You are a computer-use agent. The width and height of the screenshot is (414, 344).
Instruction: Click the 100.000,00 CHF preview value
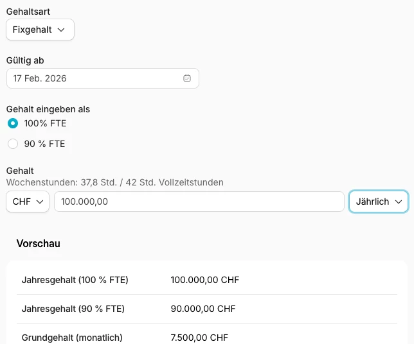click(x=205, y=280)
